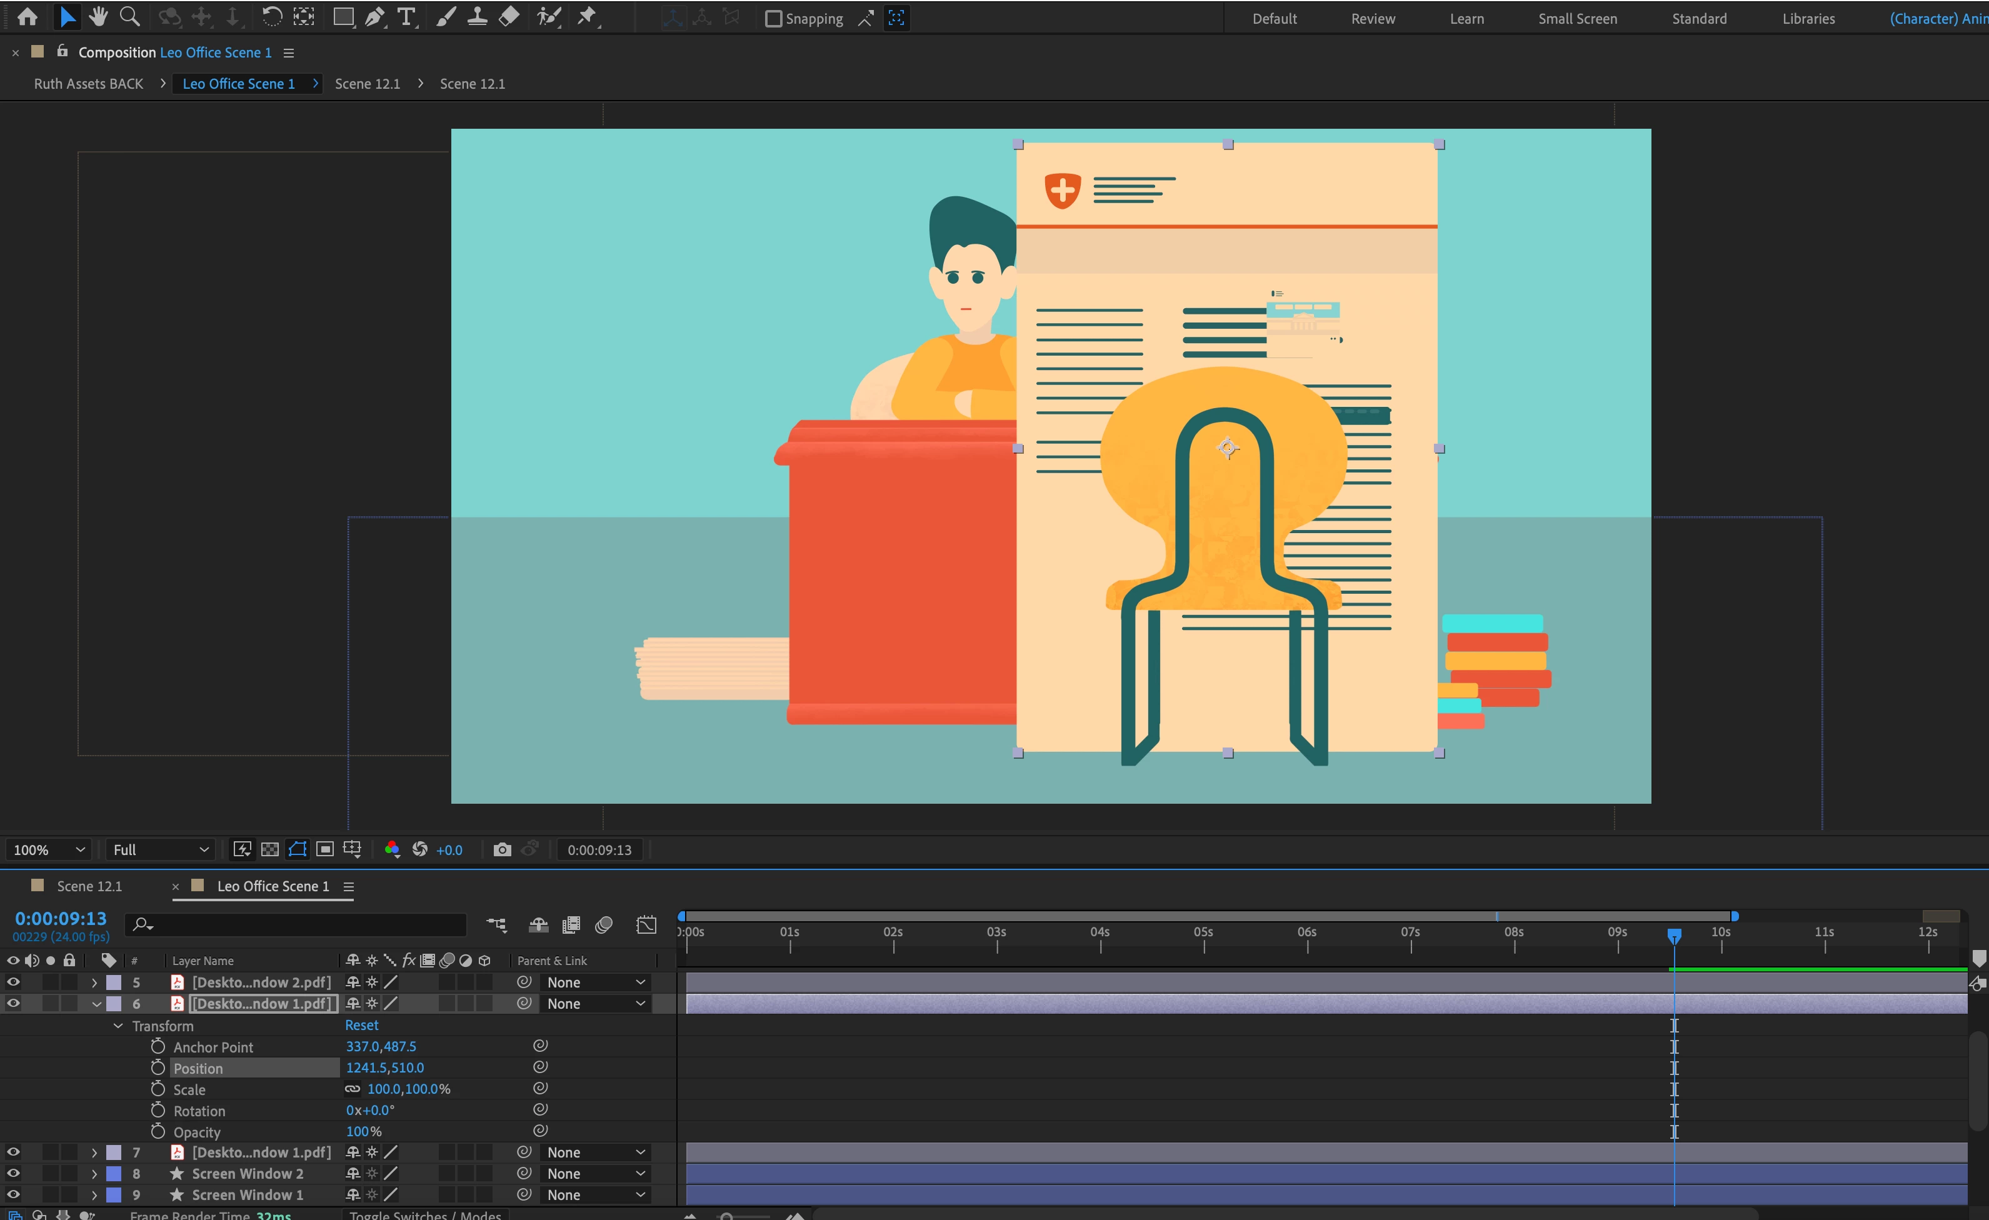Click layer 8 blue label color swatch
This screenshot has height=1220, width=1989.
tap(114, 1173)
